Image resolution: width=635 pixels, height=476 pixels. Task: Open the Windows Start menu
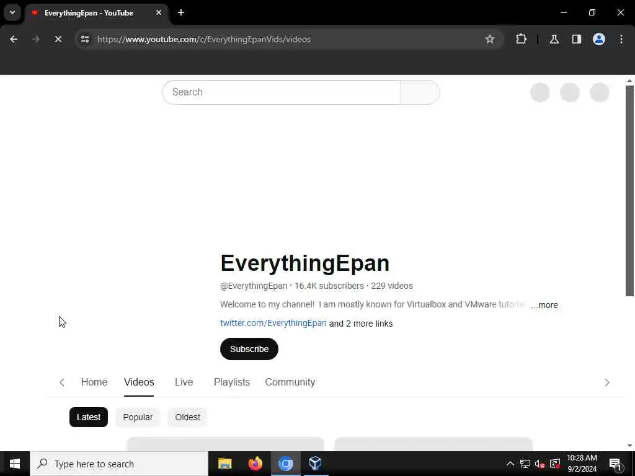click(x=15, y=464)
